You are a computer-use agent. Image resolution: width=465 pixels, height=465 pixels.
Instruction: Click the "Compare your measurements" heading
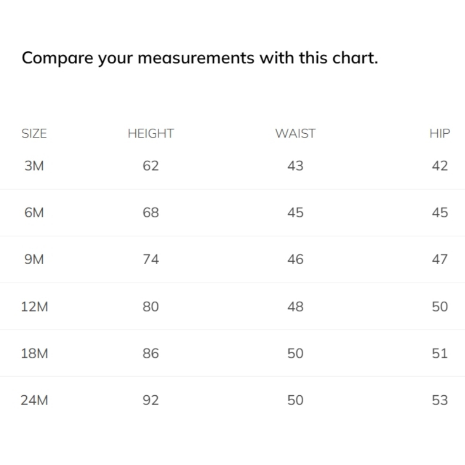pos(200,58)
